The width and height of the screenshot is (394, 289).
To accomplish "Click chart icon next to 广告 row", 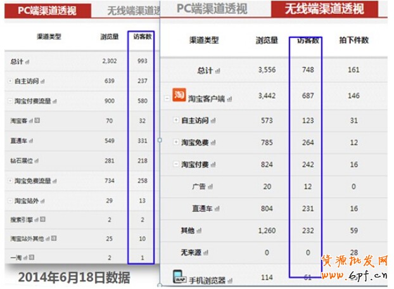I will (x=210, y=186).
